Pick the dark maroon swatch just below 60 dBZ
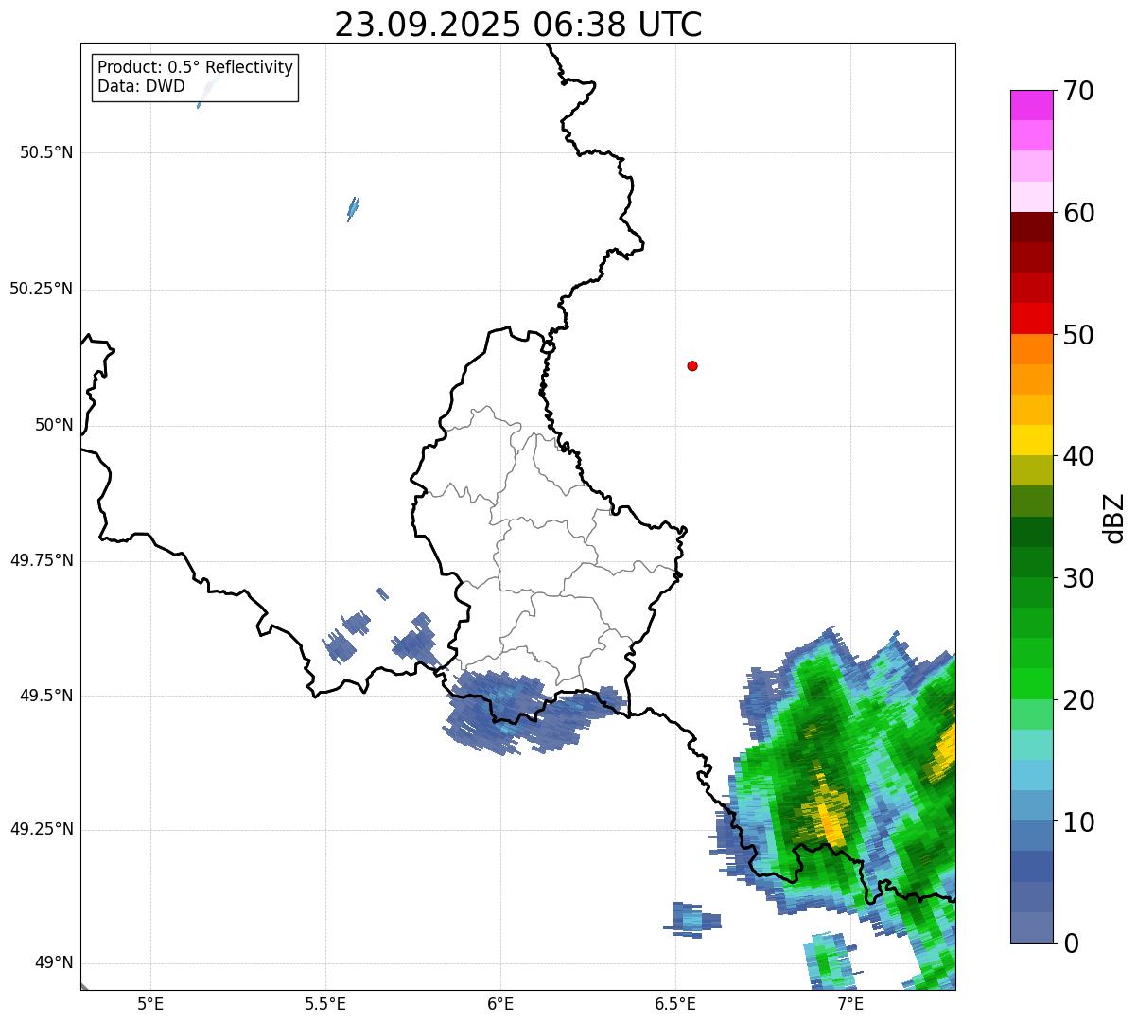The image size is (1137, 1023). (x=1031, y=227)
